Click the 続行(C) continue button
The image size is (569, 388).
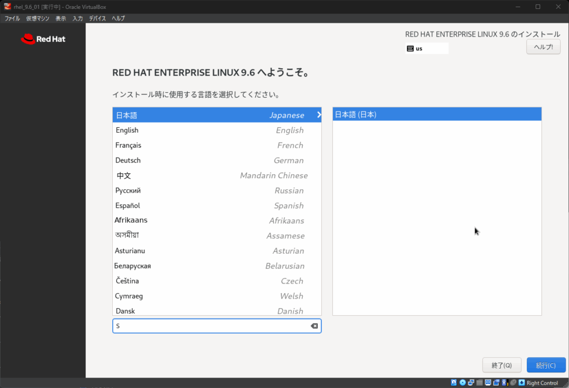(x=546, y=365)
